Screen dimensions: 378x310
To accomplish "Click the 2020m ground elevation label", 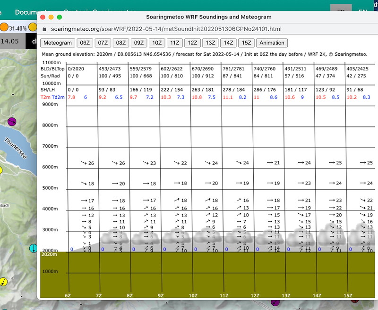I will [49, 254].
